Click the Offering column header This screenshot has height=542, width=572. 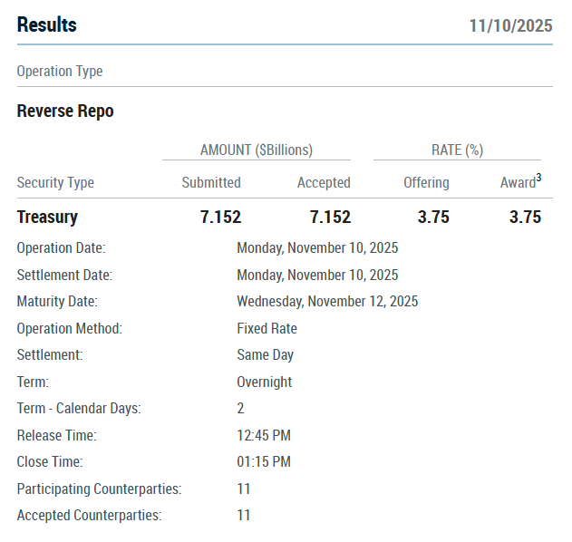(426, 182)
